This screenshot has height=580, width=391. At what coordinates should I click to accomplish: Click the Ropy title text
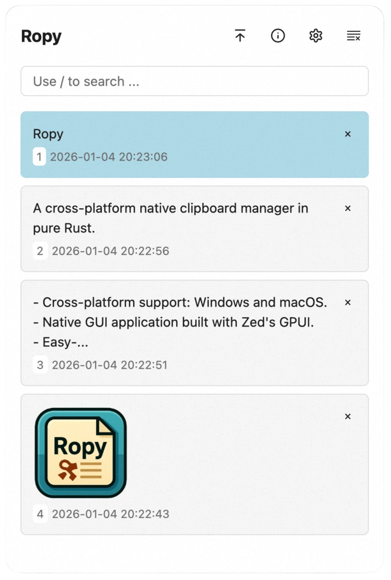(x=41, y=36)
